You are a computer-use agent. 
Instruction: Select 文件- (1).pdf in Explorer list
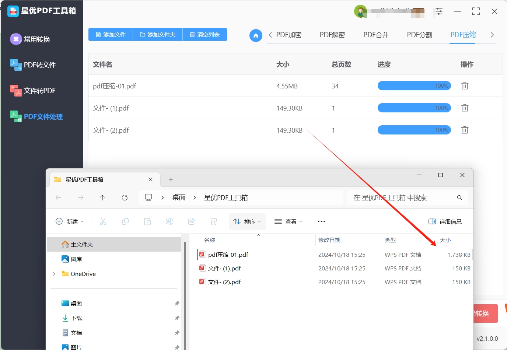tap(335, 268)
